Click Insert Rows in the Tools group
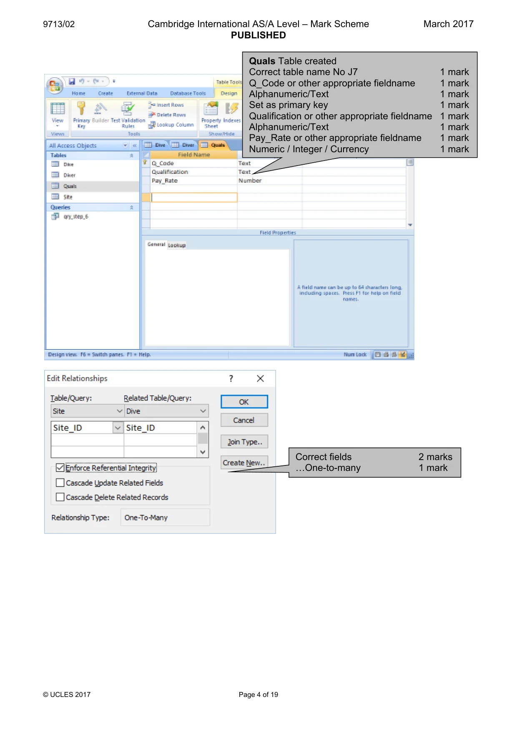 tap(166, 105)
